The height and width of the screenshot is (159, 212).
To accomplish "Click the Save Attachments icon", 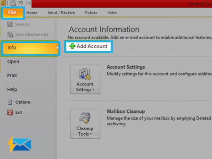I will [x=10, y=35].
